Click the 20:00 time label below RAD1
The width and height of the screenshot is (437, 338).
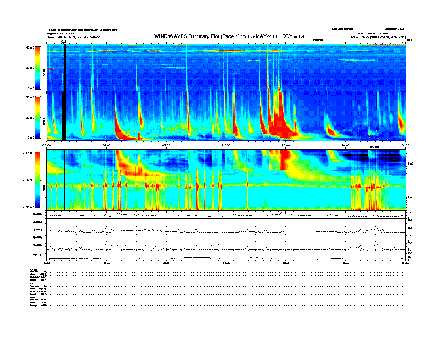pyautogui.click(x=345, y=145)
